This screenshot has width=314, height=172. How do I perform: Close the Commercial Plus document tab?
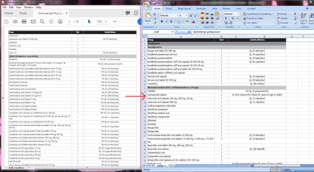coord(66,13)
